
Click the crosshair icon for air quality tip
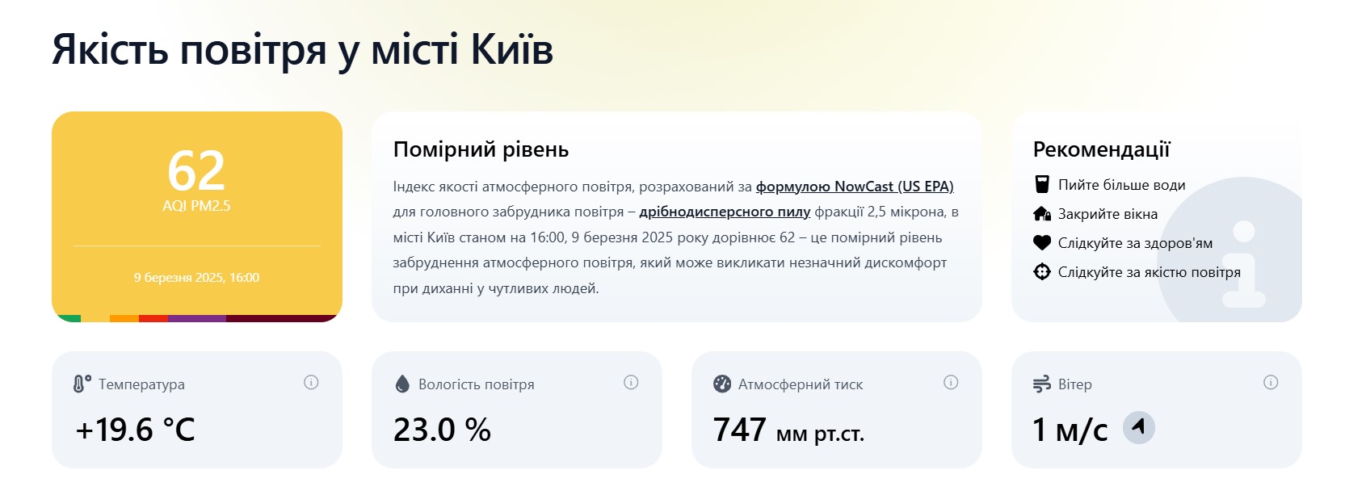[1042, 271]
